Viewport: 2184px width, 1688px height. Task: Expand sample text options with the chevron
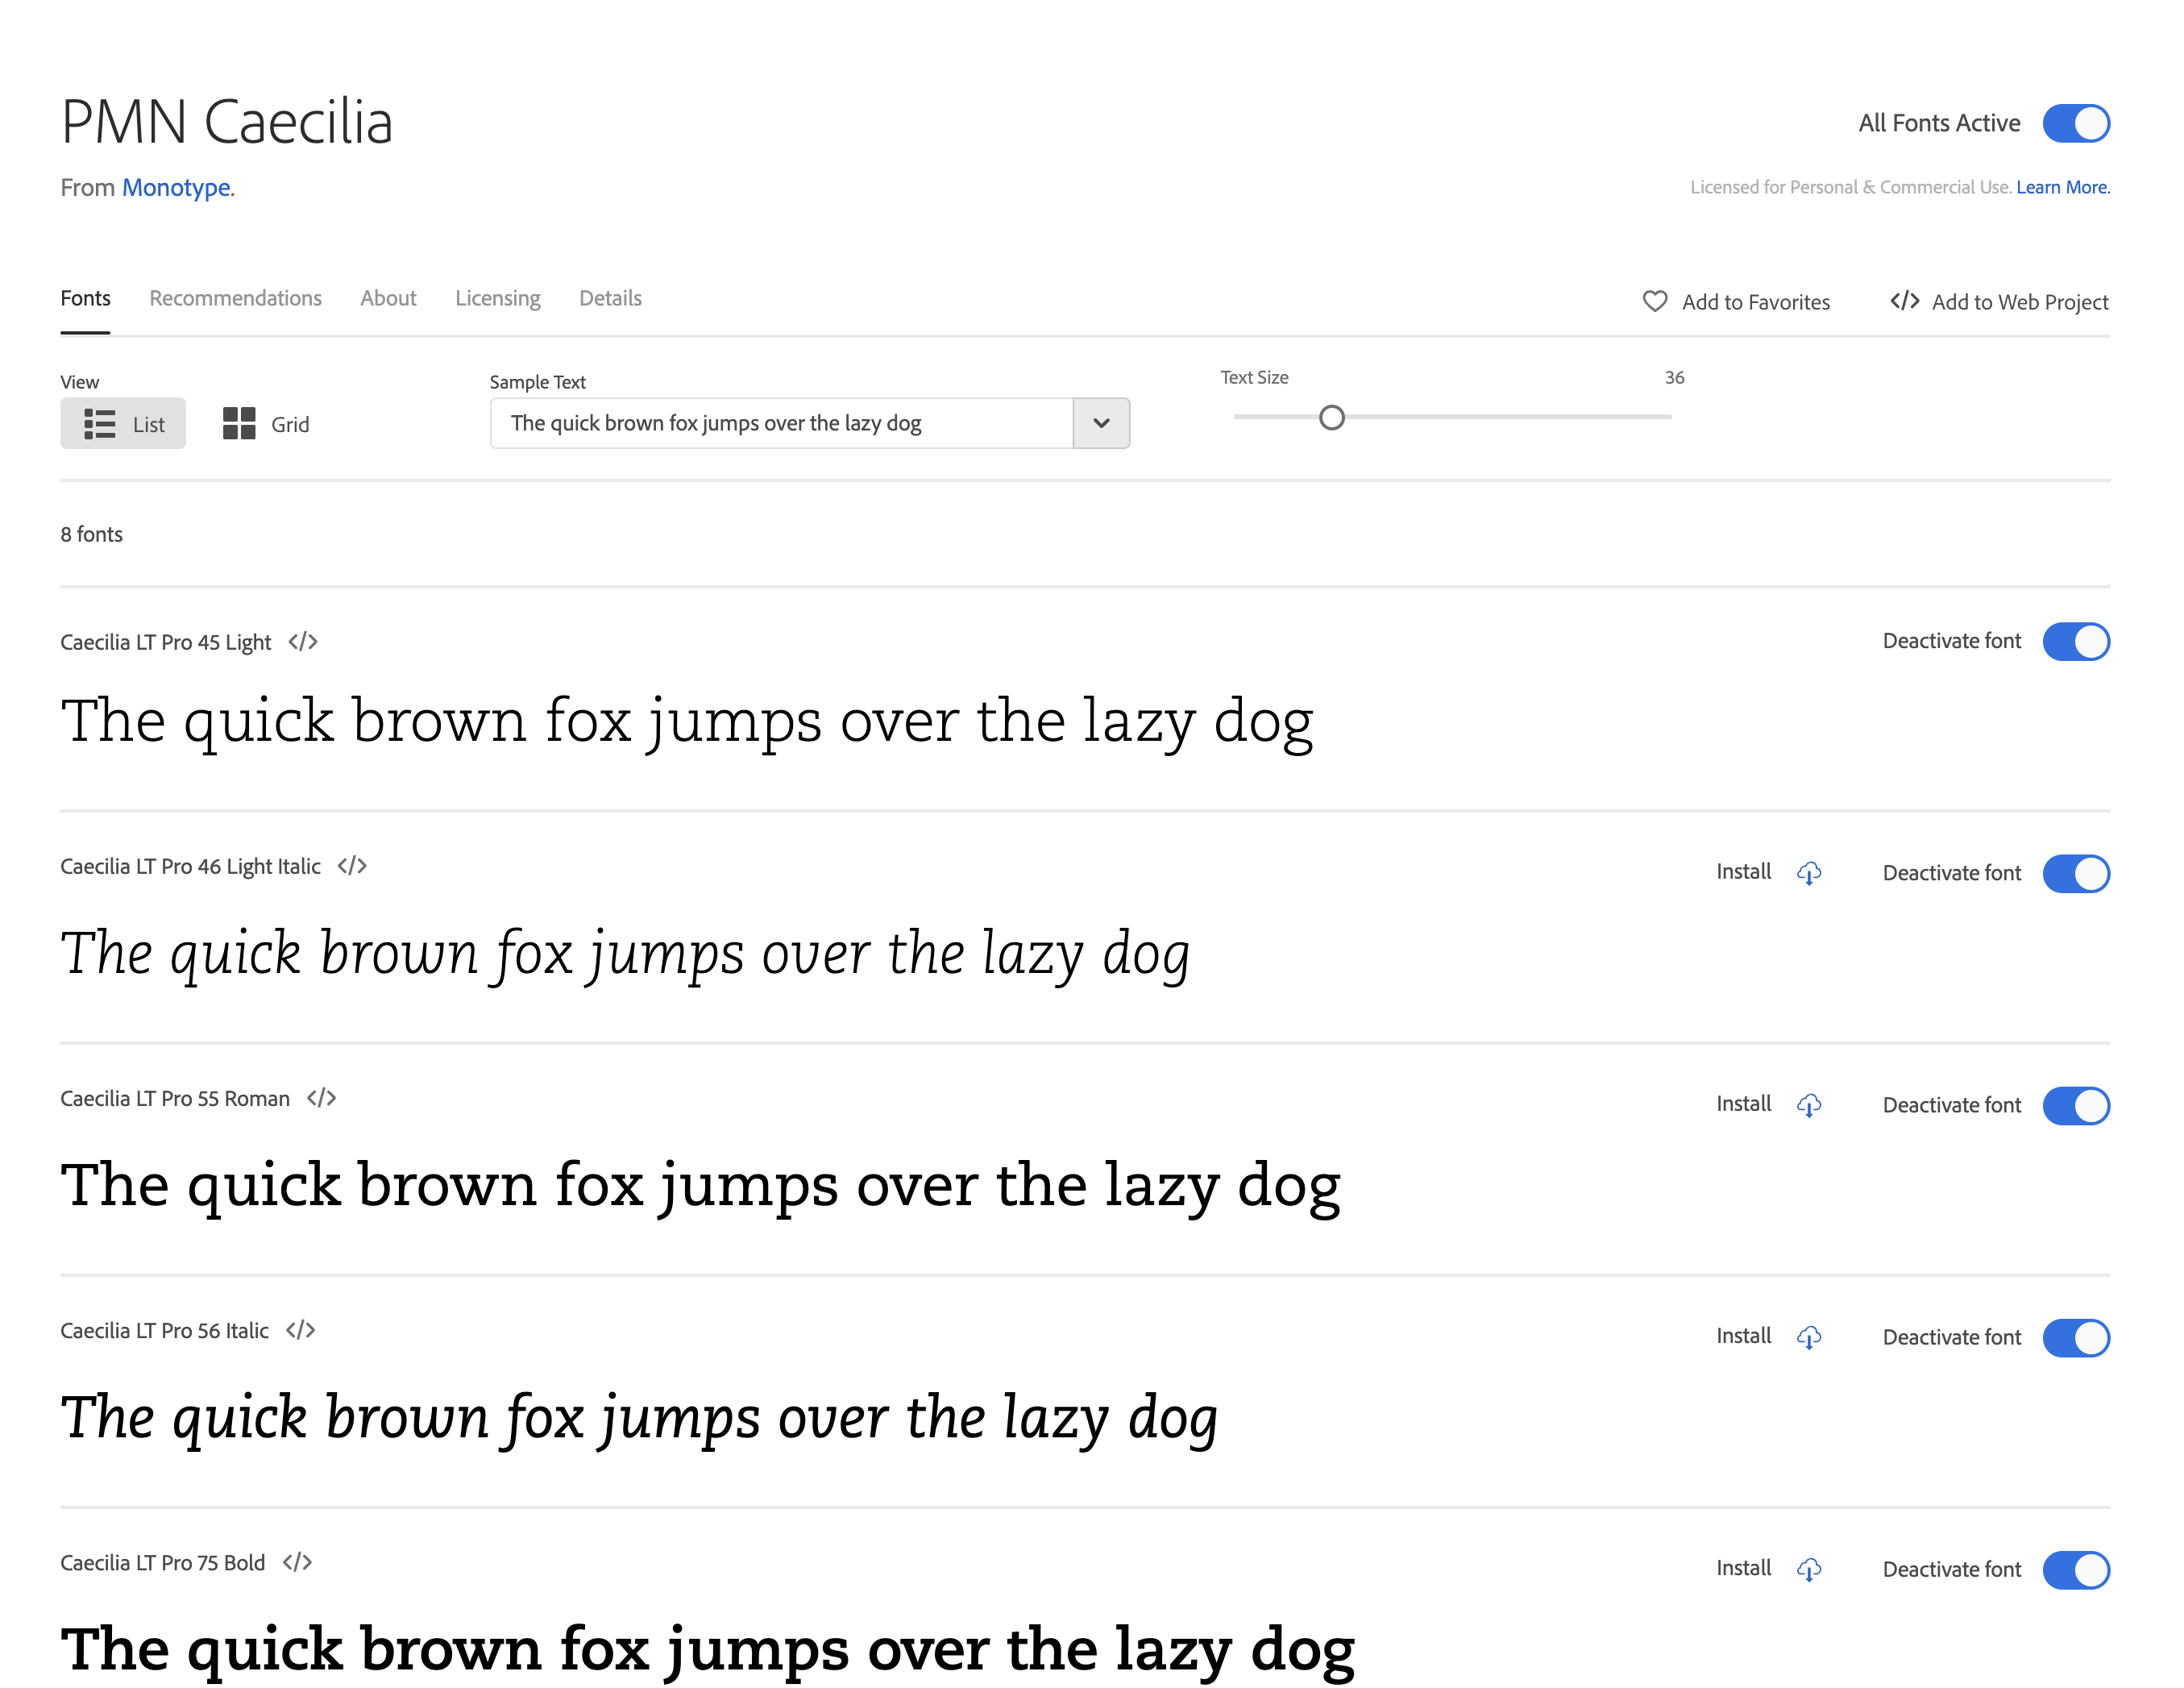(x=1101, y=423)
